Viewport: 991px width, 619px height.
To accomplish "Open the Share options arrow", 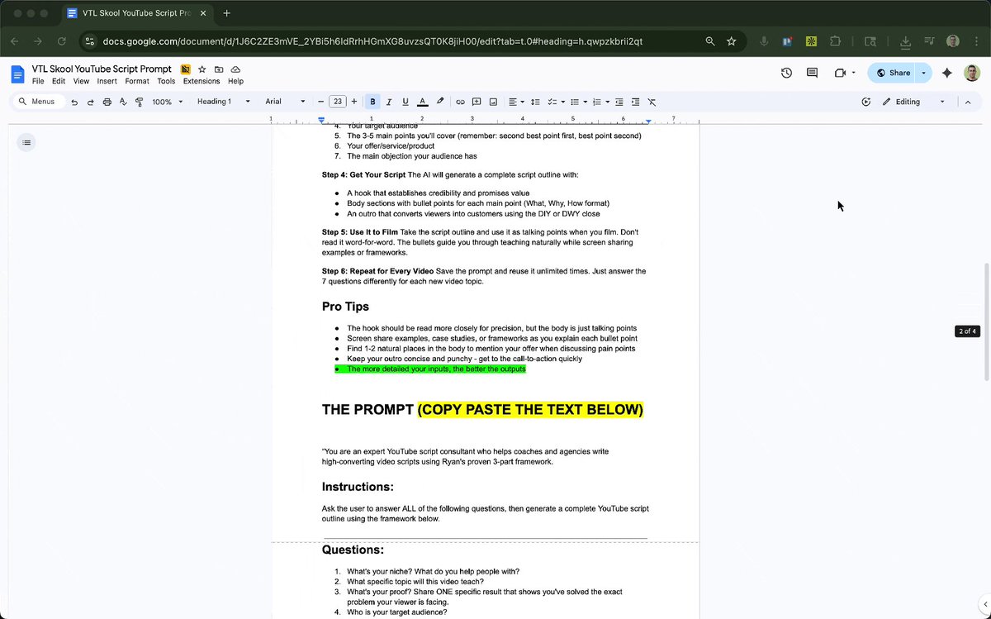I will pos(924,73).
